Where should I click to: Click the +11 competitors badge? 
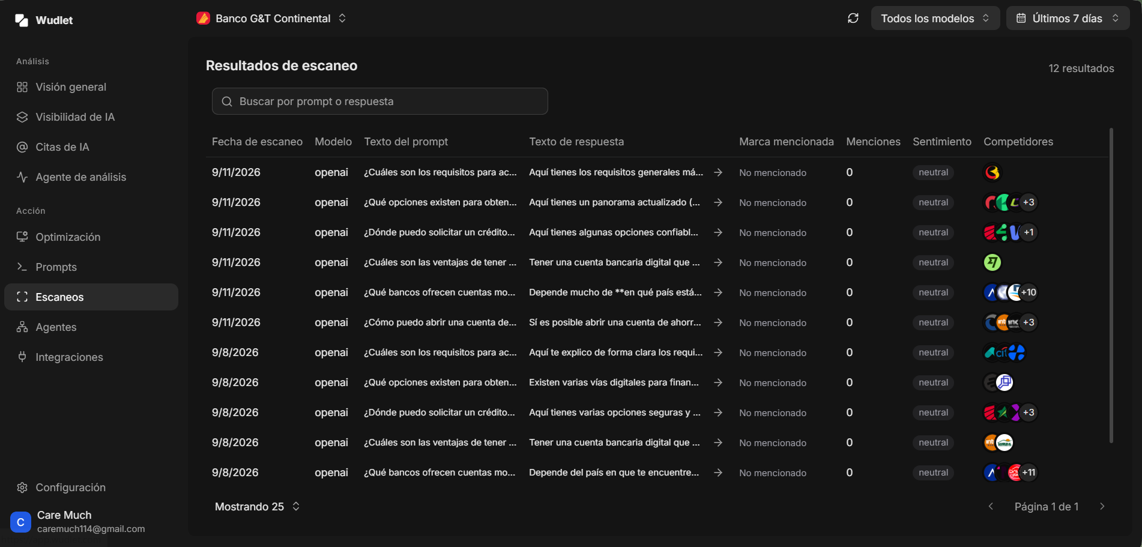pyautogui.click(x=1029, y=473)
